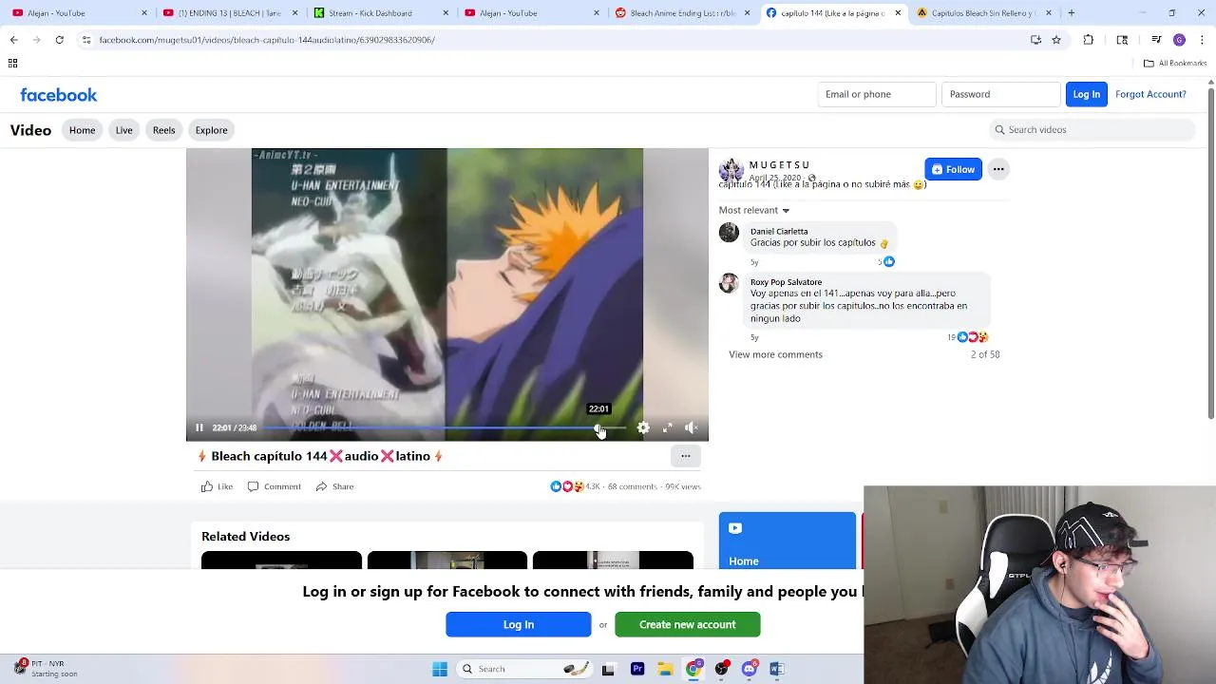Open File Explorer from the taskbar

665,669
